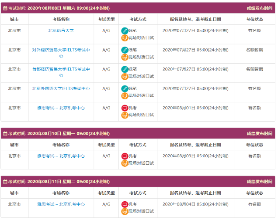278x220 pixels.
Task: Select the 有名额 status for 北京外国语大学
Action: [x=254, y=88]
